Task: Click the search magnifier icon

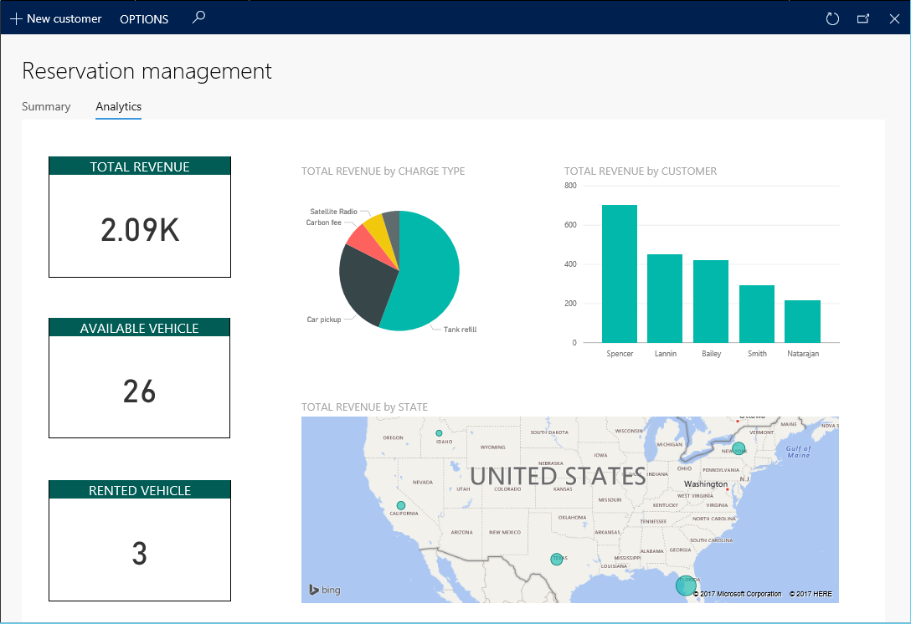Action: 198,18
